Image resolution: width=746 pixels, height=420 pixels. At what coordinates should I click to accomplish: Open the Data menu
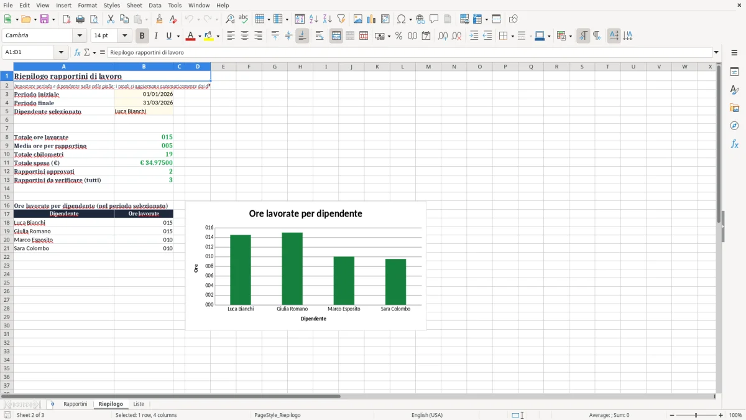click(155, 5)
